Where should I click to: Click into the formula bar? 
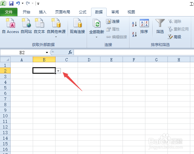pyautogui.click(x=133, y=53)
